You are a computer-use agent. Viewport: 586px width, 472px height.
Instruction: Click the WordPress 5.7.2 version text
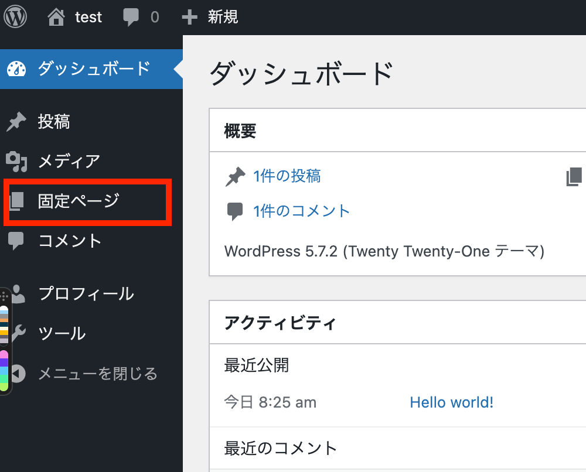click(384, 251)
